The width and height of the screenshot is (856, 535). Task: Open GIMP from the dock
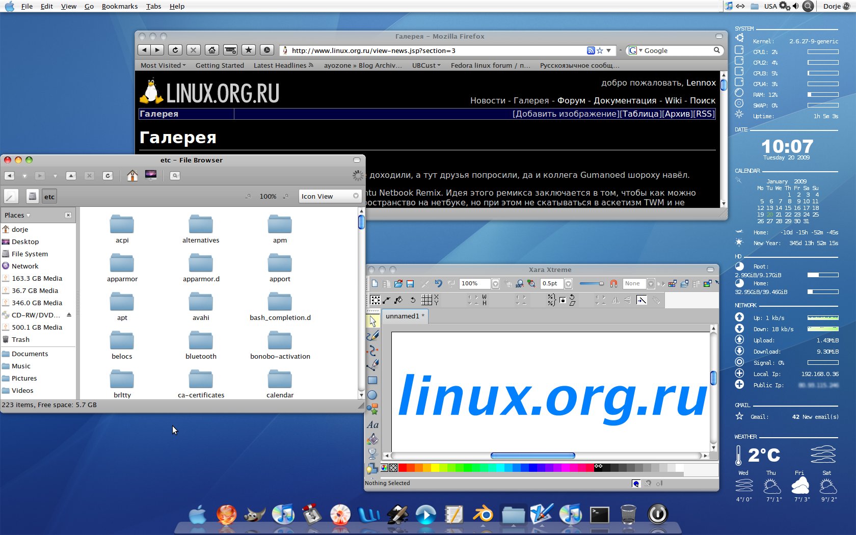coord(255,515)
